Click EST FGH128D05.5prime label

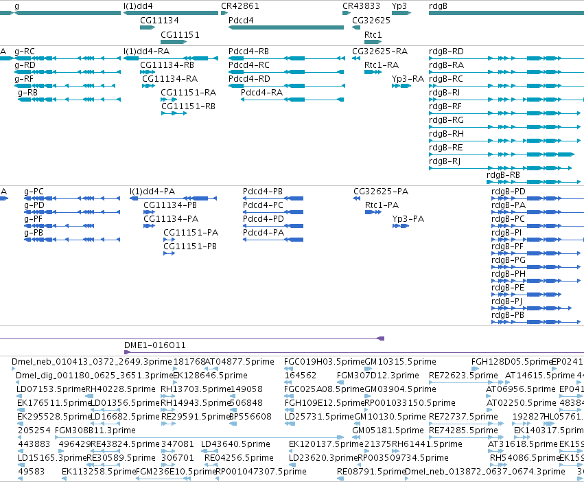(511, 362)
